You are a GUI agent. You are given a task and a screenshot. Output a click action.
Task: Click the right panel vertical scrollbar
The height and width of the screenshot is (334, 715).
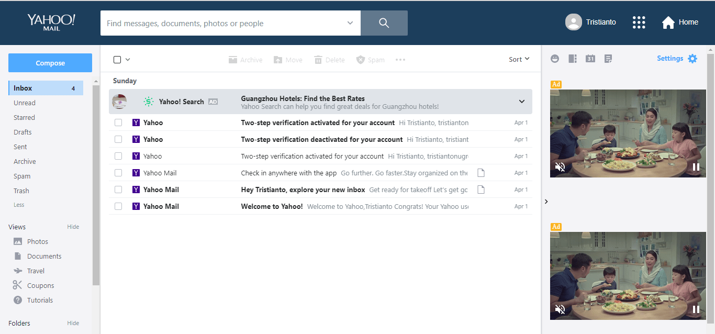tap(710, 190)
